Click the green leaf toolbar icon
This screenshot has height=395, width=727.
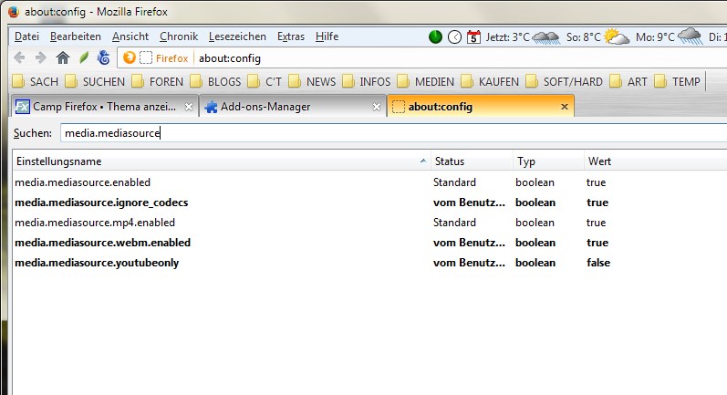(x=84, y=58)
